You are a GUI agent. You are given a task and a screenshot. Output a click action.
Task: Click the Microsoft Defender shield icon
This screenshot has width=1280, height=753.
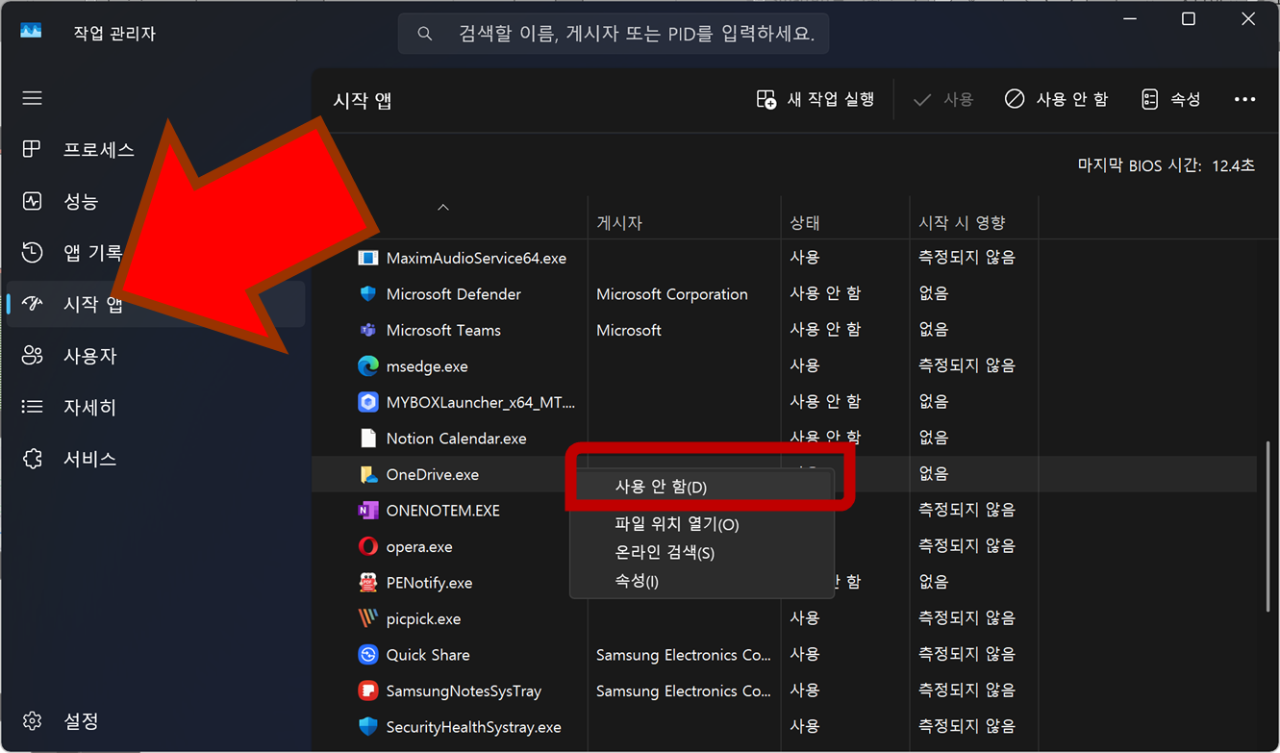click(x=368, y=294)
